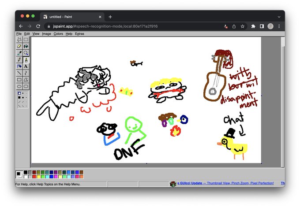Go back in browser history
Viewport: 300px width, 207px height.
pyautogui.click(x=21, y=26)
